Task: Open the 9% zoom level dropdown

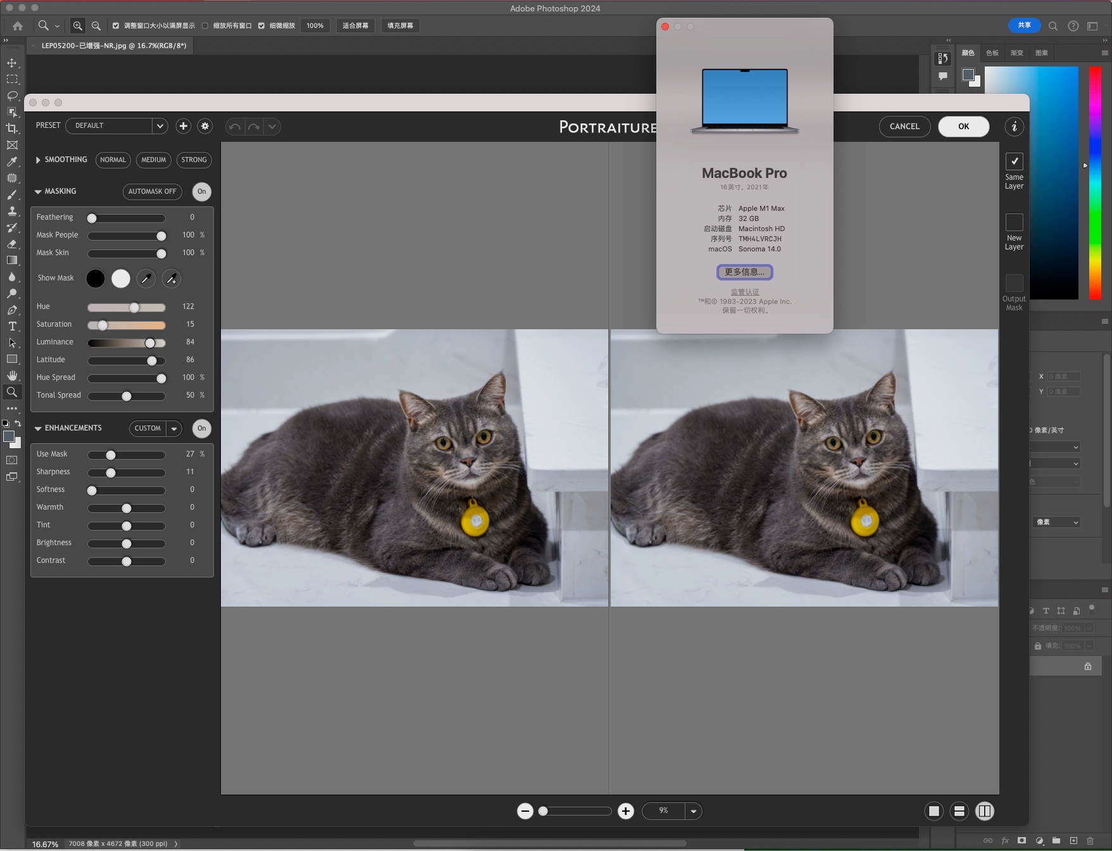Action: (x=694, y=811)
